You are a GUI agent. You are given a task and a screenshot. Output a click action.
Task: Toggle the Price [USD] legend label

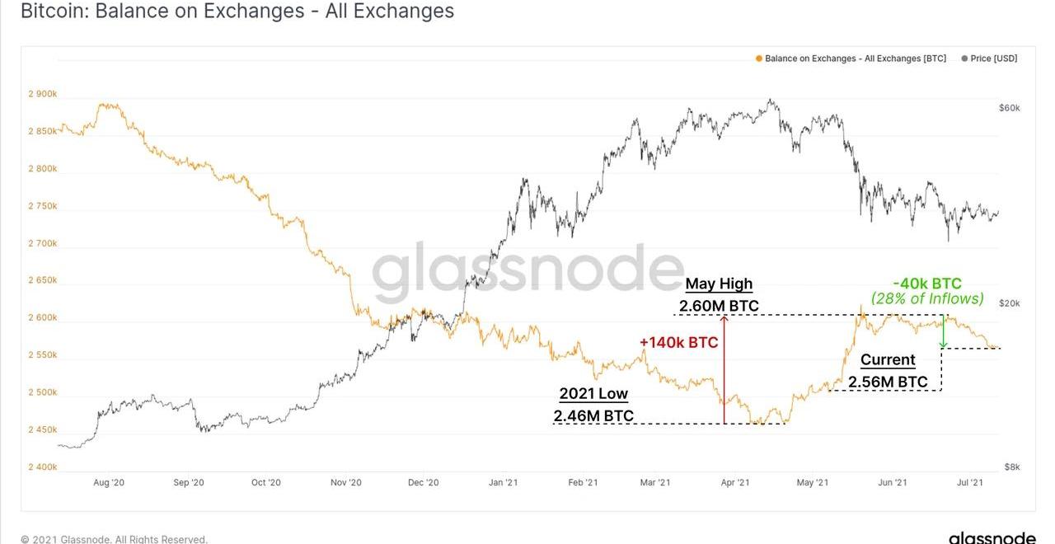click(993, 59)
